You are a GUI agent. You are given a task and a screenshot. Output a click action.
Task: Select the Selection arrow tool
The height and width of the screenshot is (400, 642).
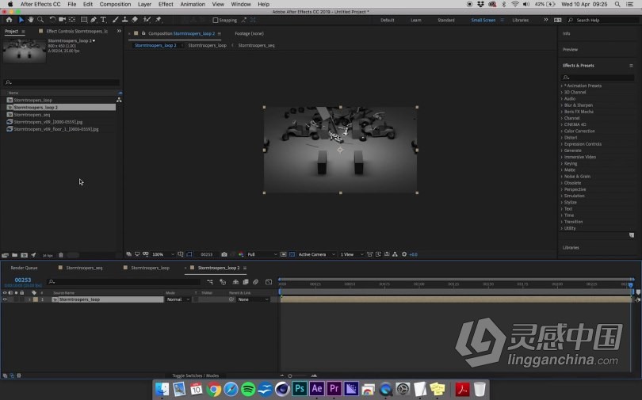21,20
